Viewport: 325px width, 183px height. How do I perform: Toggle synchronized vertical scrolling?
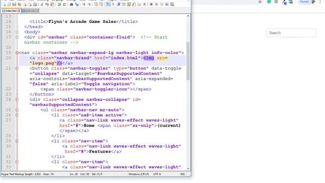pyautogui.click(x=96, y=5)
